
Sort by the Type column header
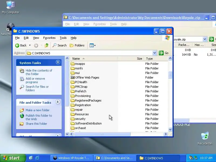point(156,59)
